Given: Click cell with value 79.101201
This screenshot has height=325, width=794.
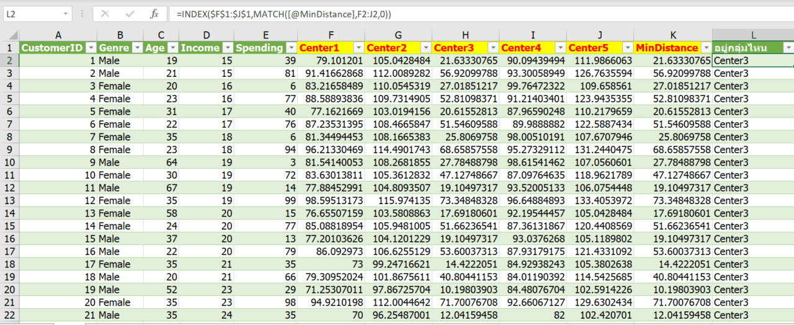Looking at the screenshot, I should 331,61.
